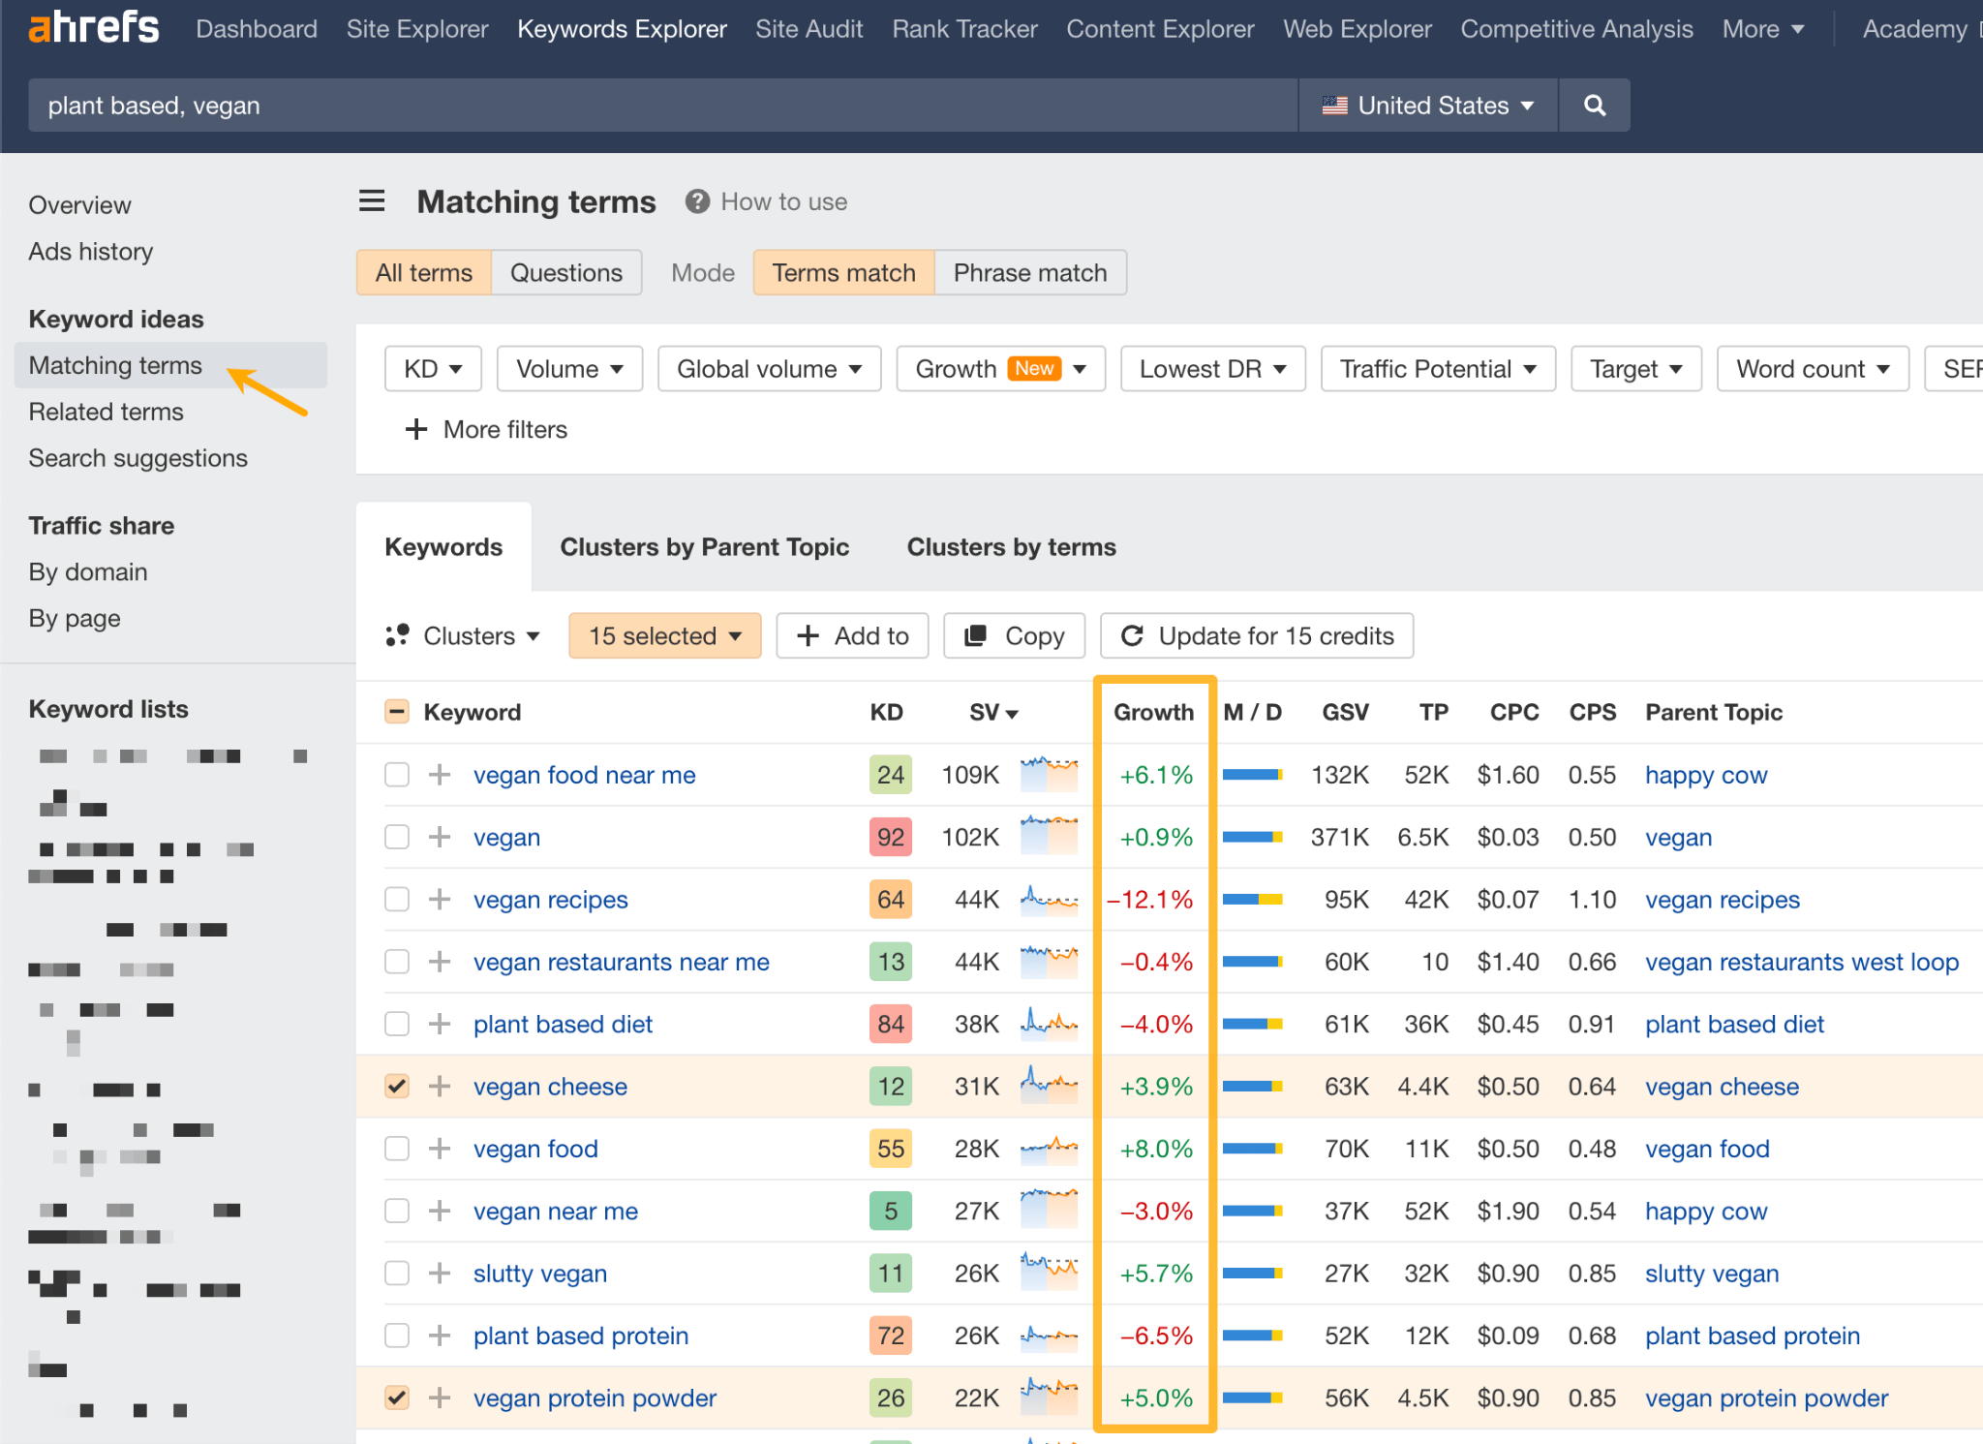Viewport: 1983px width, 1444px height.
Task: Open the hamburger menu beside Matching terms
Action: tap(372, 200)
